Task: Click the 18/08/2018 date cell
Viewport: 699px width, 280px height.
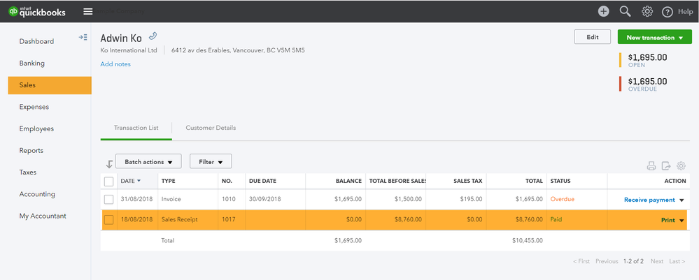Action: 136,219
